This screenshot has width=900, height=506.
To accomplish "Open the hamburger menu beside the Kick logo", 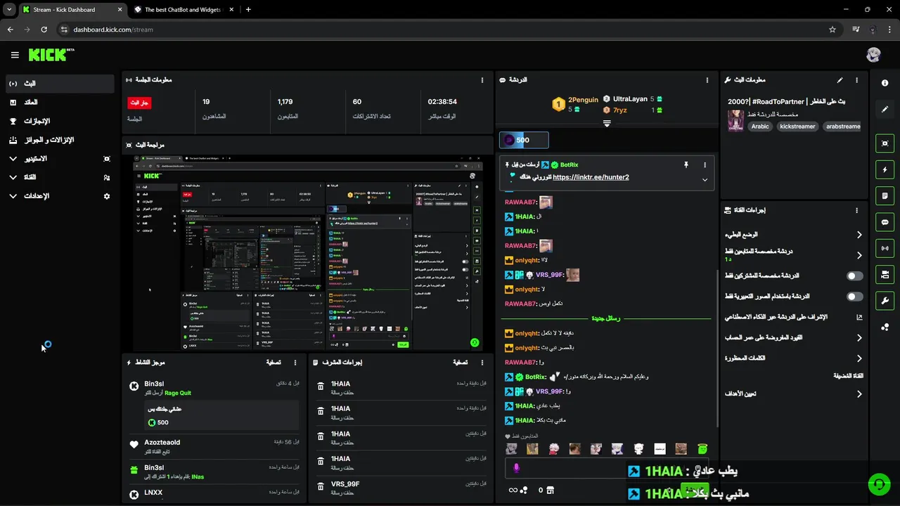I will pos(15,55).
